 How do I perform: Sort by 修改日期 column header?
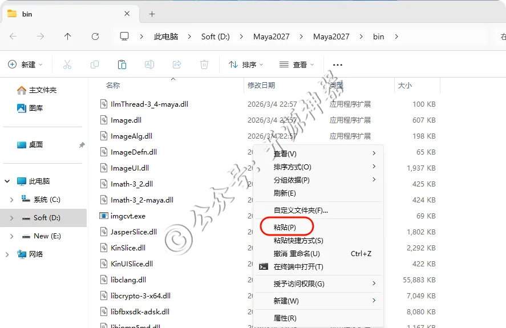(x=261, y=86)
